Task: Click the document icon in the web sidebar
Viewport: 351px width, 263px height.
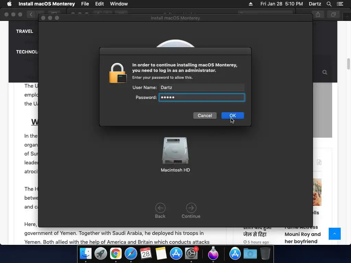Action: click(319, 162)
